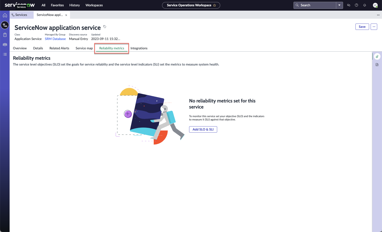382x232 pixels.
Task: Select the ServiceNow appl... record tab
Action: 50,15
